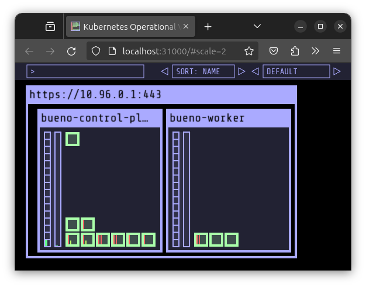Select last bottom-row pod in control-plane
Viewport: 366px width, 287px height.
tap(149, 240)
